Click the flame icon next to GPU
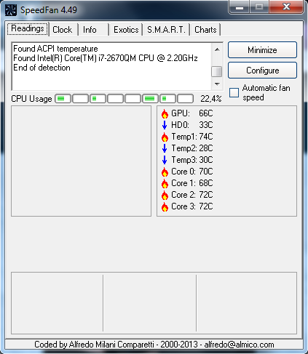Viewport: 308px width, 354px height. (165, 113)
